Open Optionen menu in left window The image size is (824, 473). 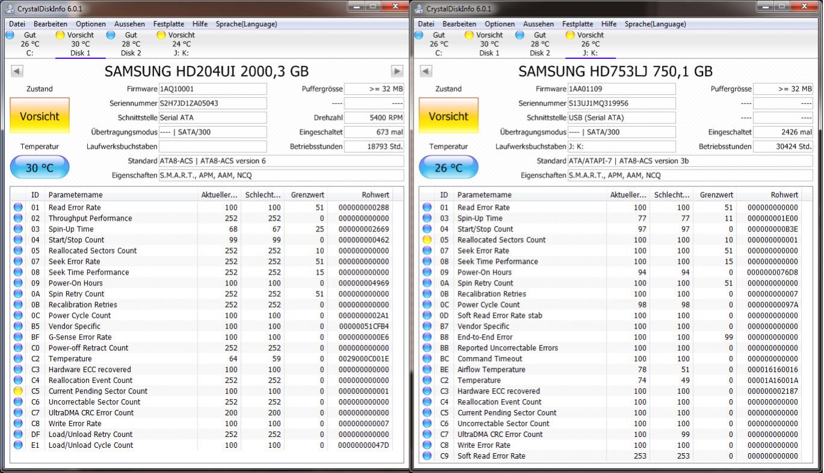click(x=91, y=24)
